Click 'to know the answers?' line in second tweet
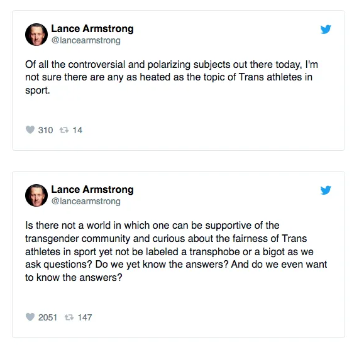 coord(74,278)
